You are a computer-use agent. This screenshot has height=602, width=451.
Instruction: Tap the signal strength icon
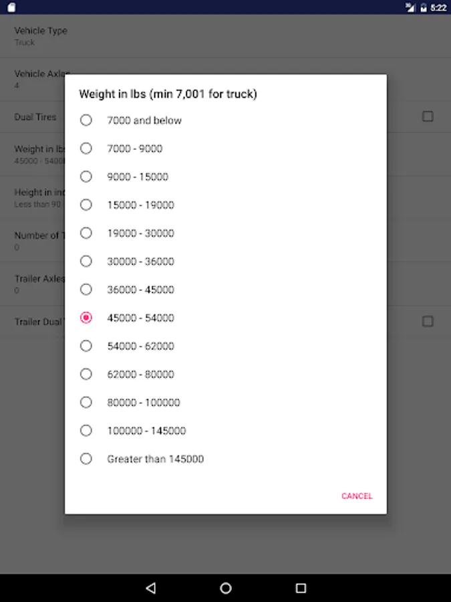point(411,7)
